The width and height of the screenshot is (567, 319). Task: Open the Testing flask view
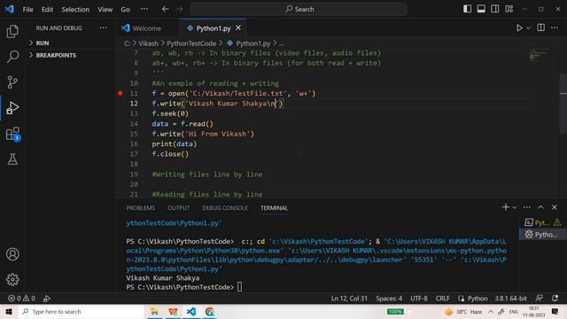(12, 159)
